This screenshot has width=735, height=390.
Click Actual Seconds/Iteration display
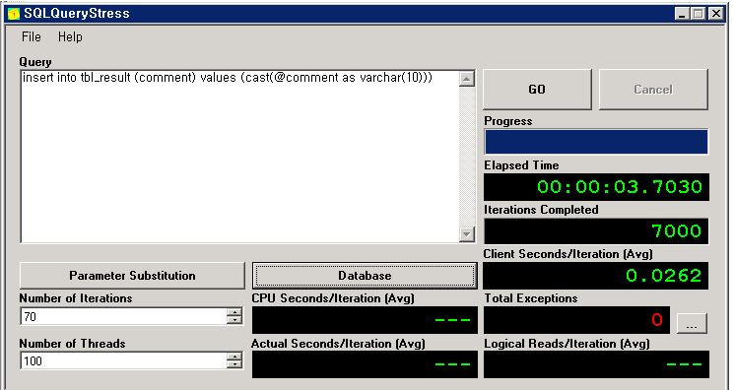click(365, 364)
